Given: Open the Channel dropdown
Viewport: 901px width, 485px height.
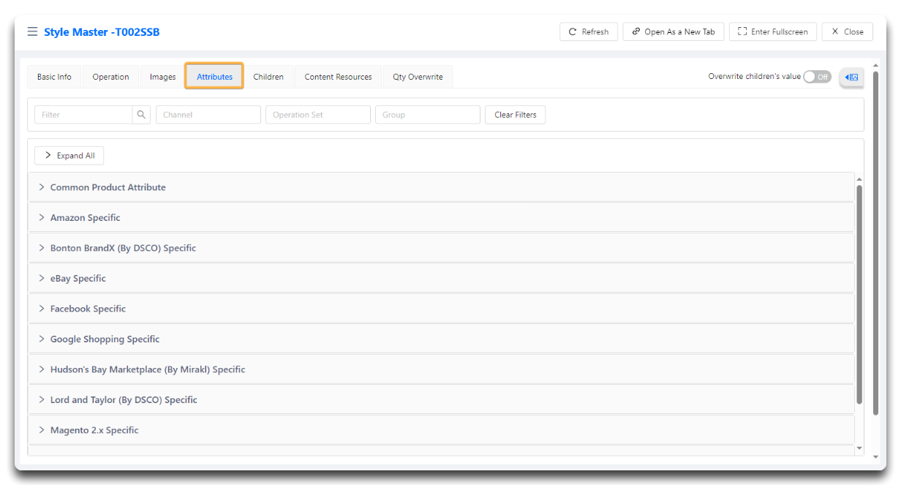Looking at the screenshot, I should (208, 115).
